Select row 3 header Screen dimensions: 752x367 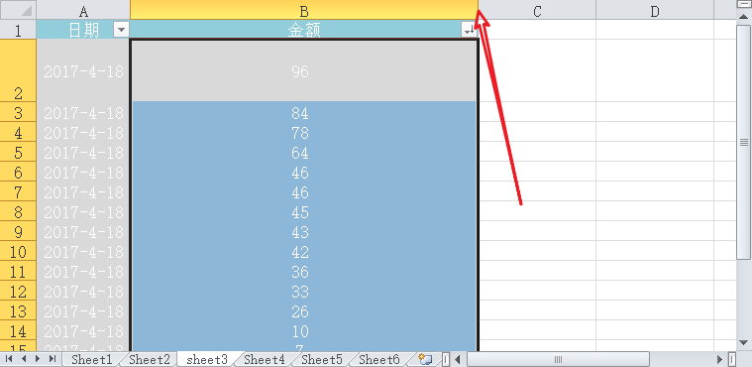click(x=18, y=112)
